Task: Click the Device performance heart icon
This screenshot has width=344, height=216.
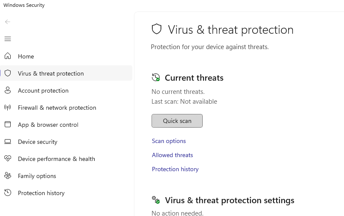Action: [x=8, y=158]
